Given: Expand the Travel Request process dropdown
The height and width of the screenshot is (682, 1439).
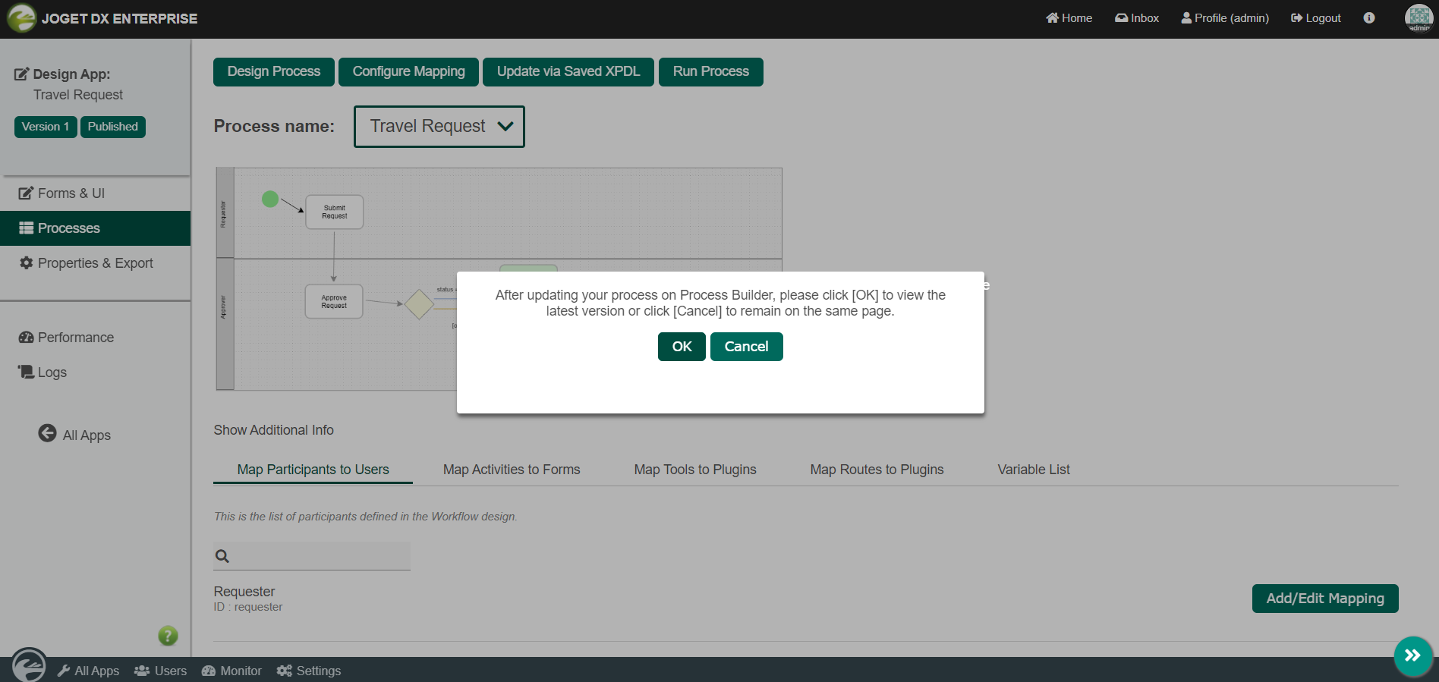Looking at the screenshot, I should click(x=439, y=127).
